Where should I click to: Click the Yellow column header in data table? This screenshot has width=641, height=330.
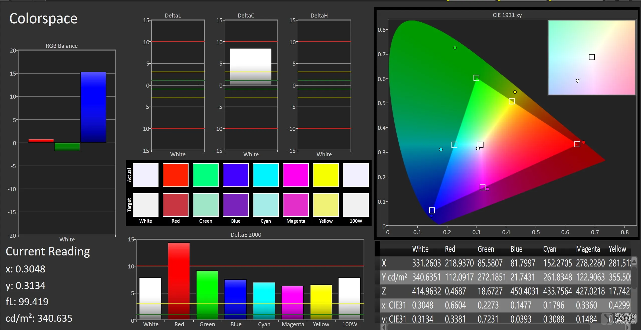click(x=617, y=249)
